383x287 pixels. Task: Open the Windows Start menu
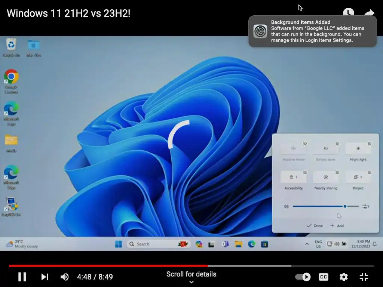119,244
